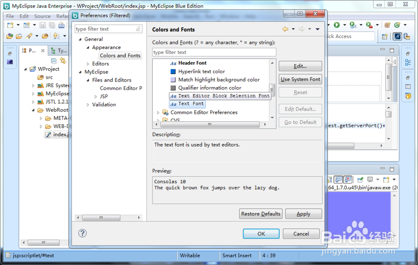Expand the JSP preferences node
Screen dimensions: 418x265
point(96,97)
